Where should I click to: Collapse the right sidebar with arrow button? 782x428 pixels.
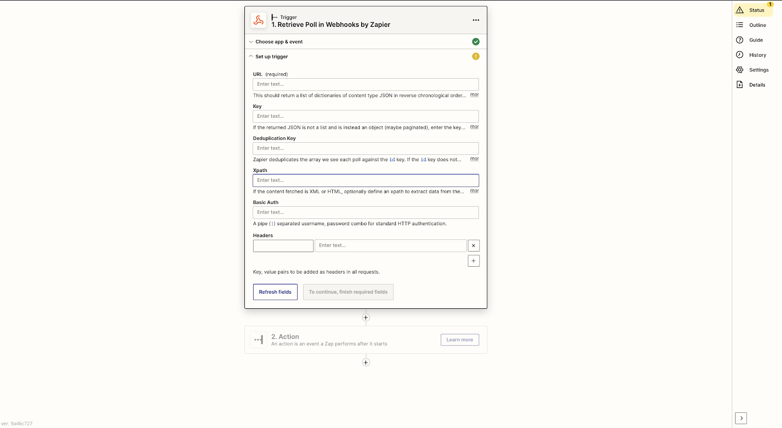coord(741,418)
